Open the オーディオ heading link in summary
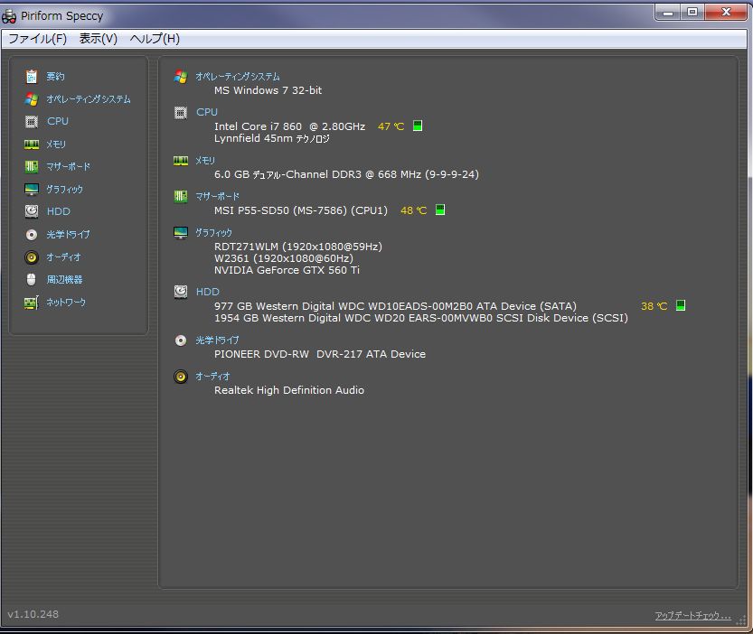The height and width of the screenshot is (634, 753). click(212, 376)
